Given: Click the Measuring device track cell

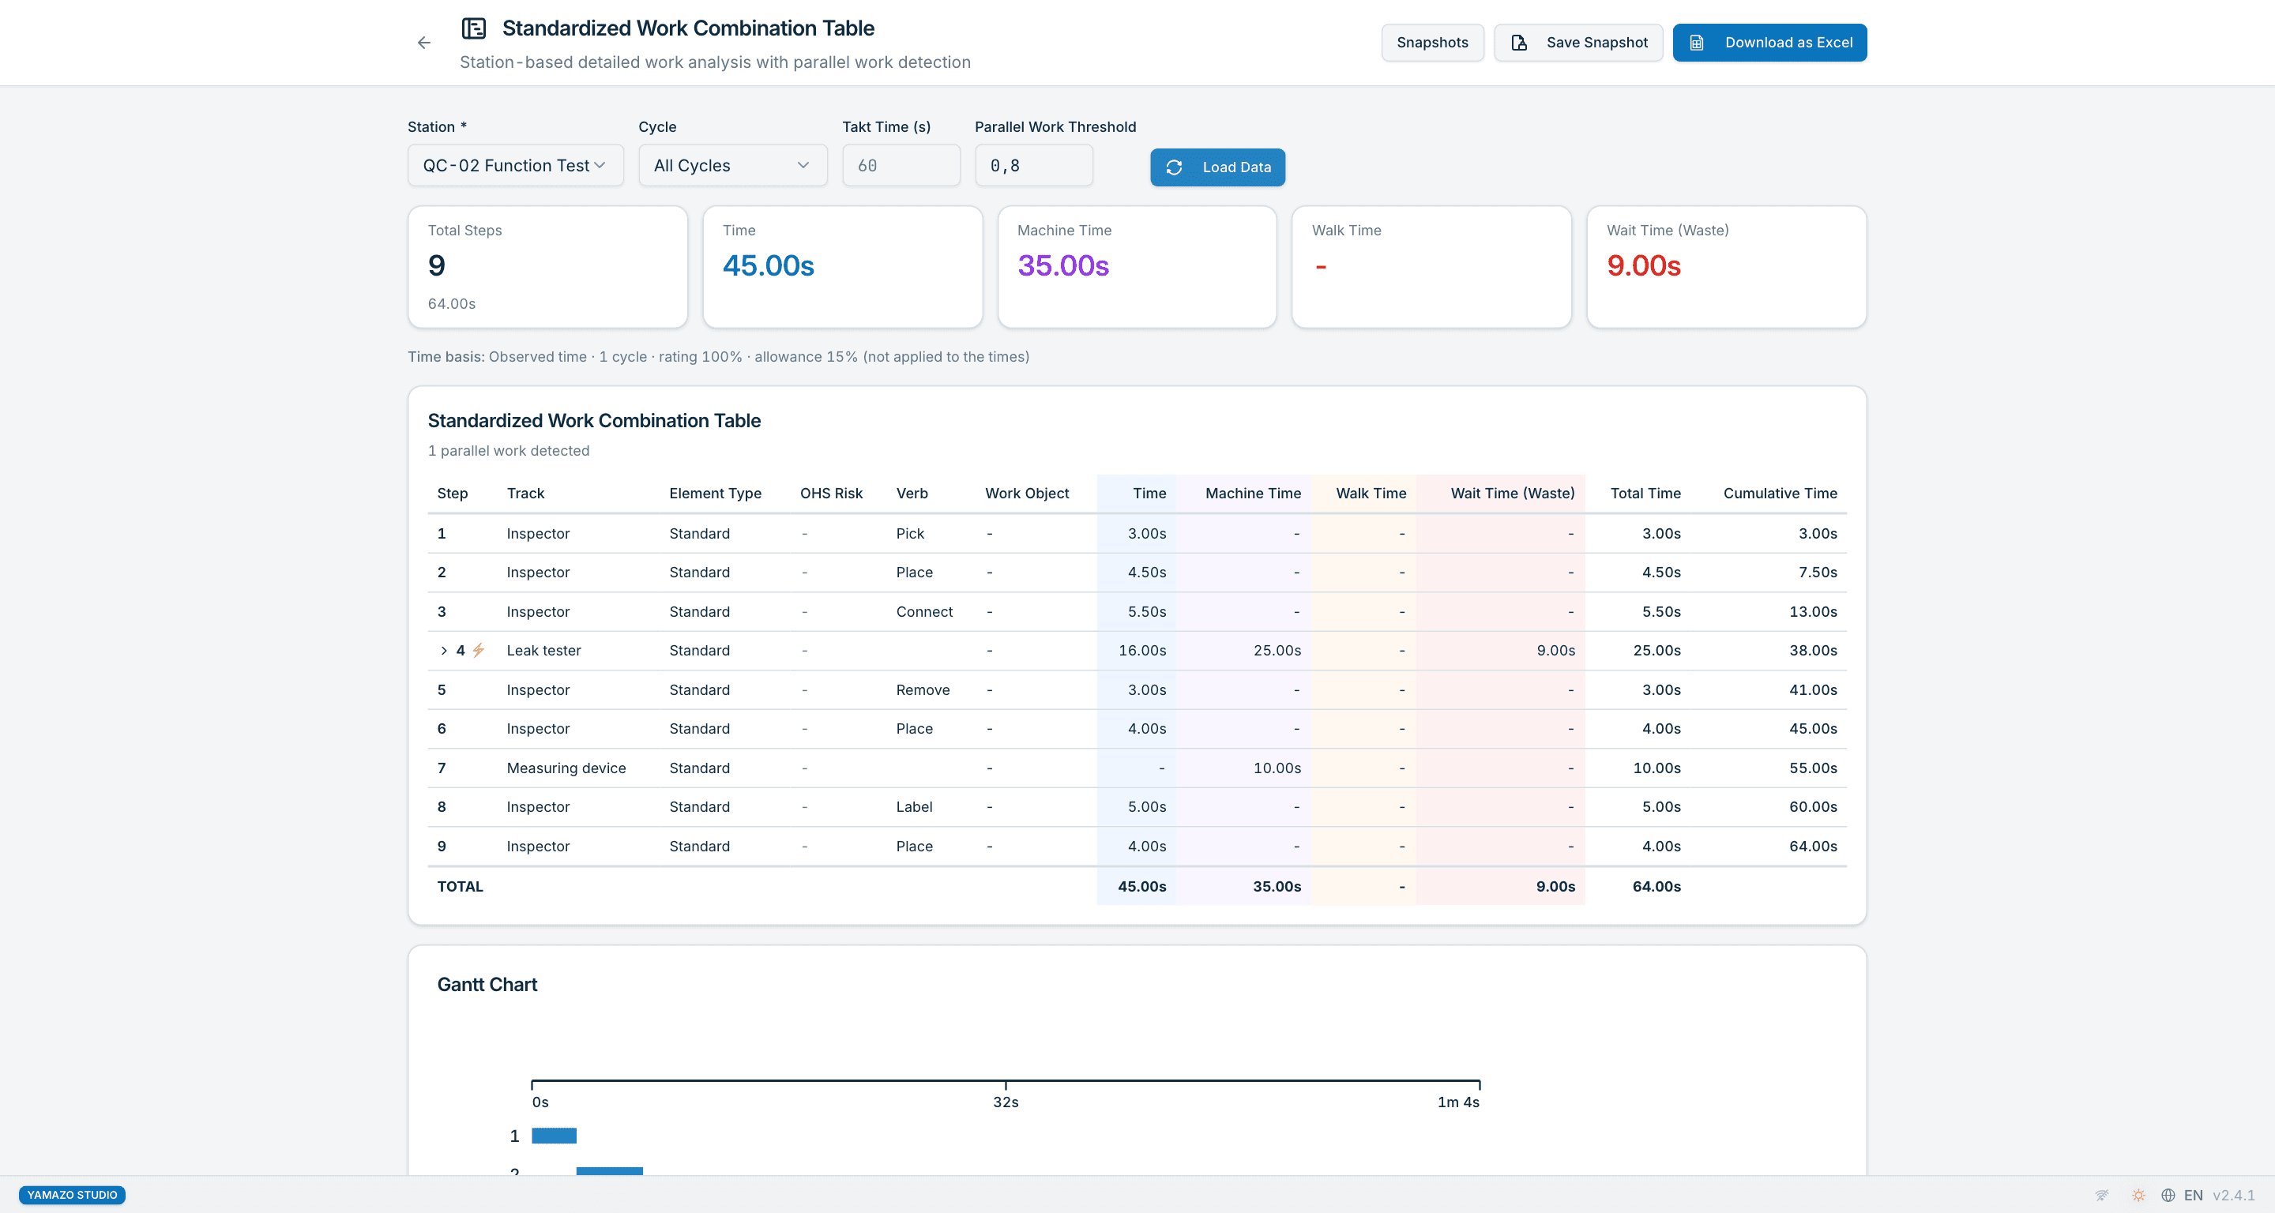Looking at the screenshot, I should [x=566, y=768].
